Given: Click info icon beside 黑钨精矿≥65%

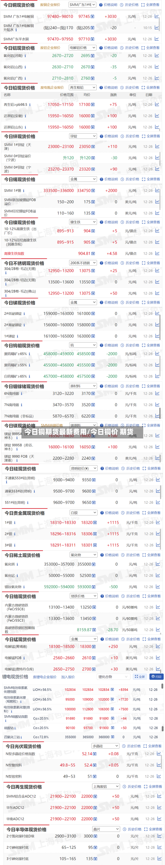Looking at the screenshot, I should click(x=29, y=354).
